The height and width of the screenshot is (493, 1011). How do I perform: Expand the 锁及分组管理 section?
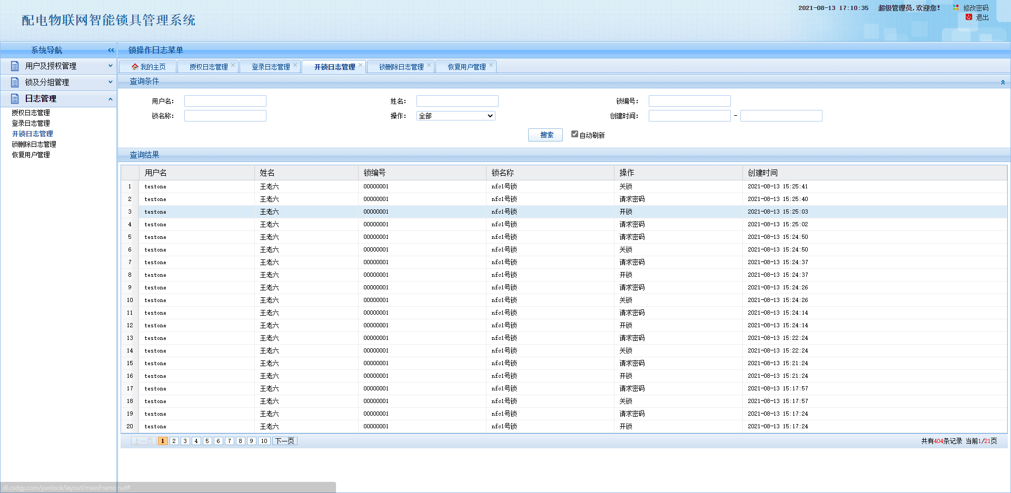click(111, 82)
